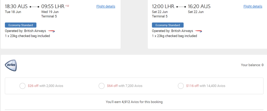Screen dimensions: 267x111
Task: Click outbound Economy Standard badge
Action: tap(21, 25)
